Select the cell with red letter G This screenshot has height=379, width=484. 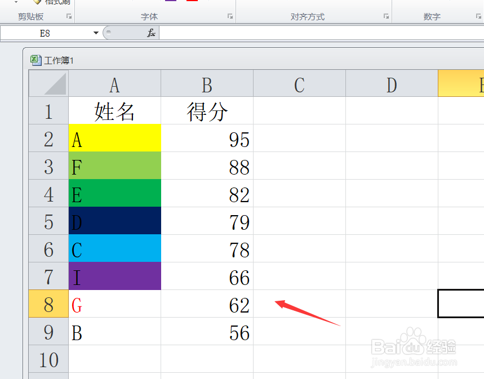(x=114, y=304)
